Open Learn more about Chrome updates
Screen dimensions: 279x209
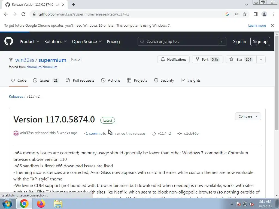[257, 25]
